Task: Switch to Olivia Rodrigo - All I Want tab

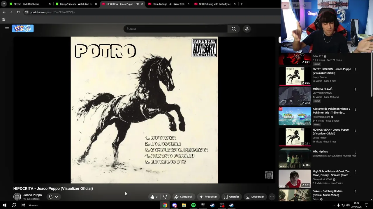Action: 169,4
